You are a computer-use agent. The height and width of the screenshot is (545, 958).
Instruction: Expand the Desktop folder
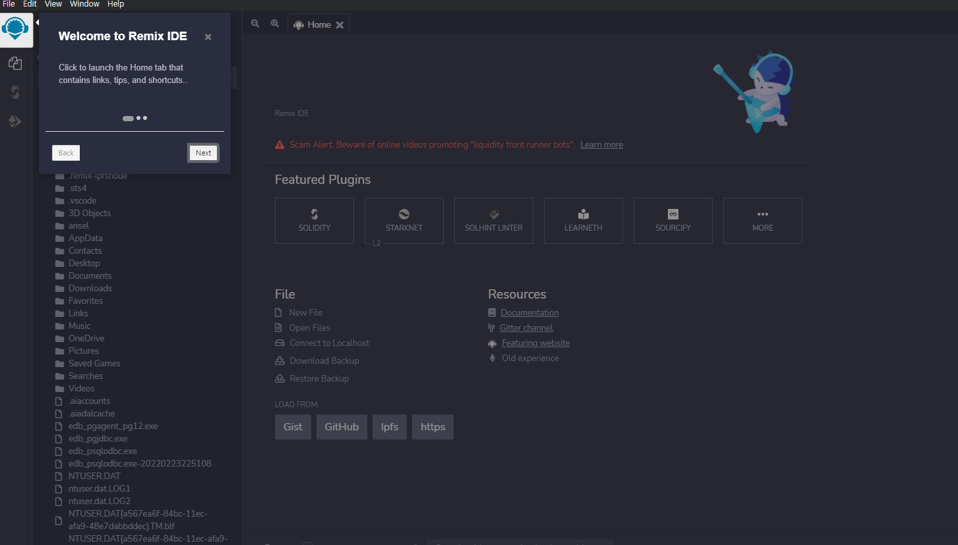pyautogui.click(x=84, y=264)
